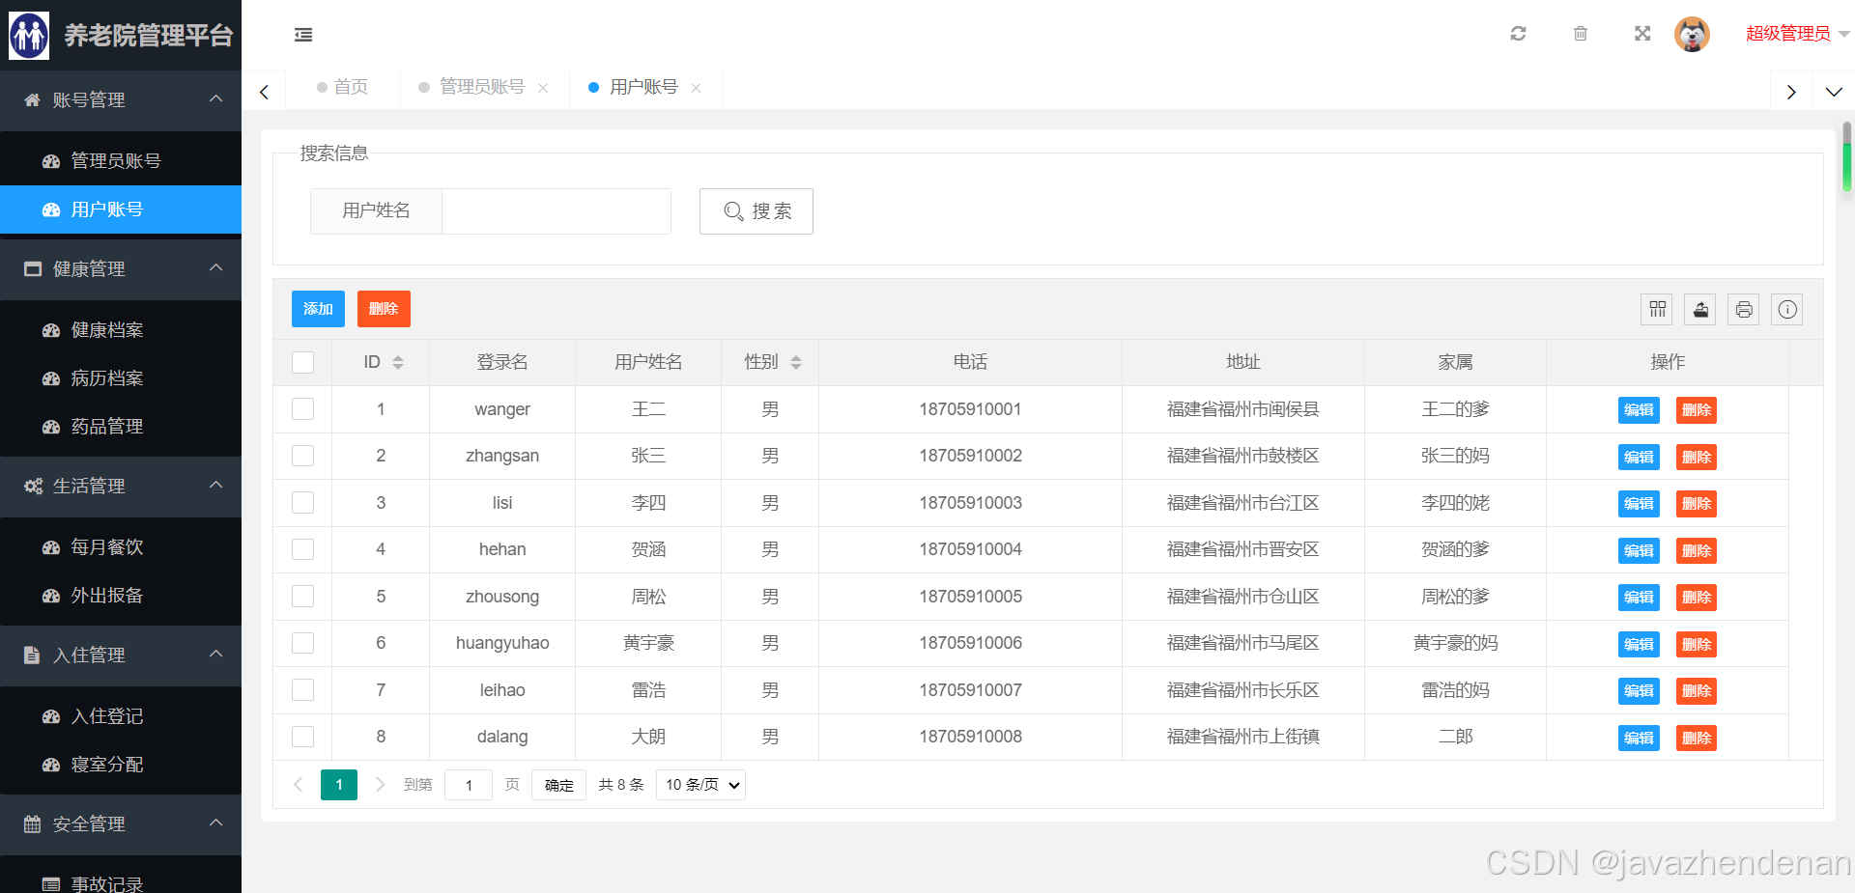Screen dimensions: 1855x893
Task: Click the refresh icon in top bar
Action: [x=1518, y=34]
